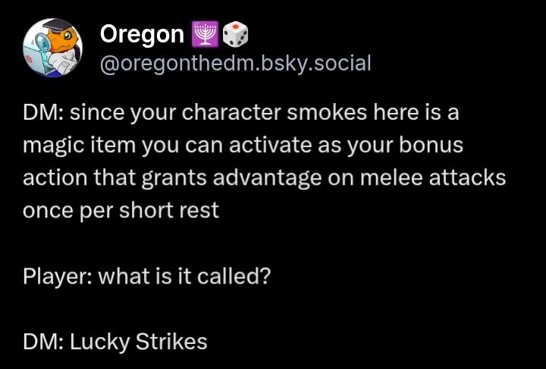Screen dimensions: 546x369
Task: Click the final line "DM: Lucky Strikes"
Action: (x=115, y=341)
